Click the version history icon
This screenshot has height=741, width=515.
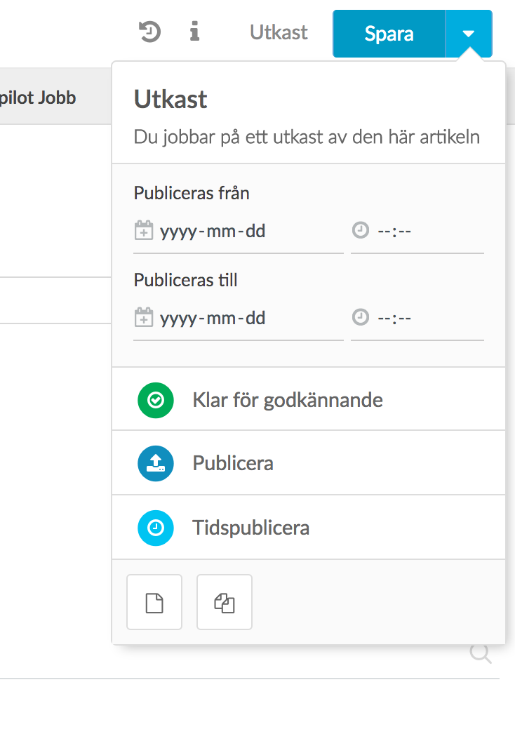click(x=148, y=32)
